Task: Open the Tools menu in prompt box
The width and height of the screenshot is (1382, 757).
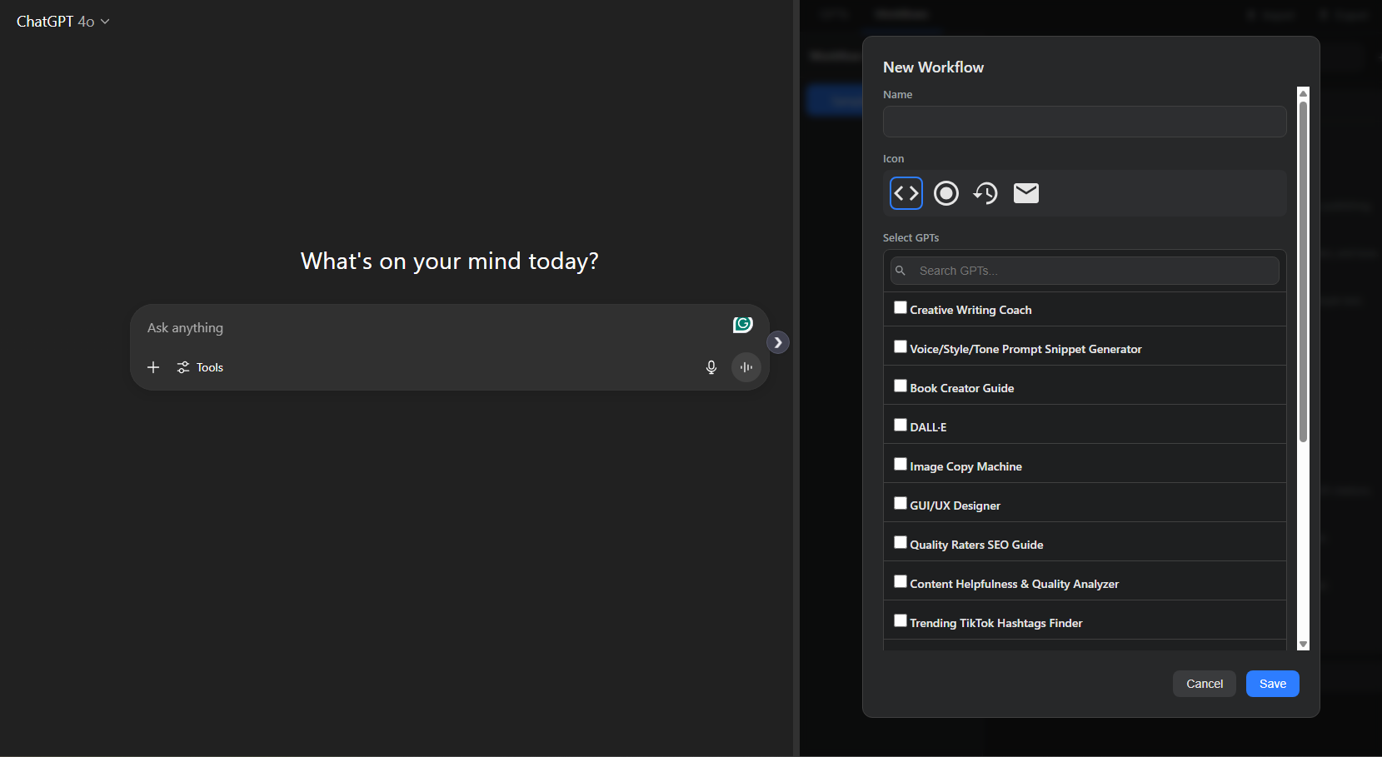Action: point(201,367)
